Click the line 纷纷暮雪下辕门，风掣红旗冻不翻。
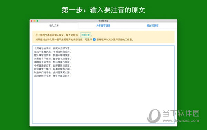The image size is (207, 130). tap(53, 69)
